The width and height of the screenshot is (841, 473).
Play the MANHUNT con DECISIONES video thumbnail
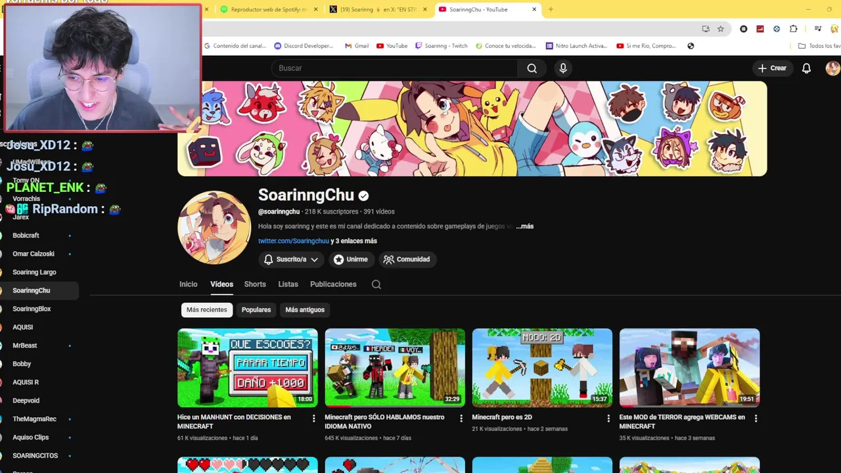click(x=248, y=368)
